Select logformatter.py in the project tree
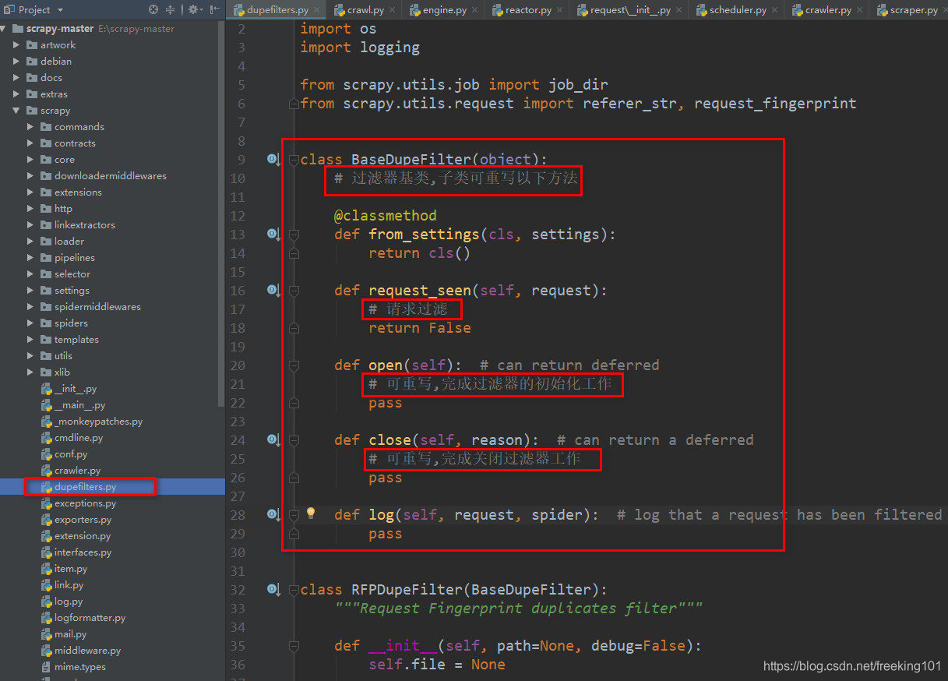948x681 pixels. [112, 618]
